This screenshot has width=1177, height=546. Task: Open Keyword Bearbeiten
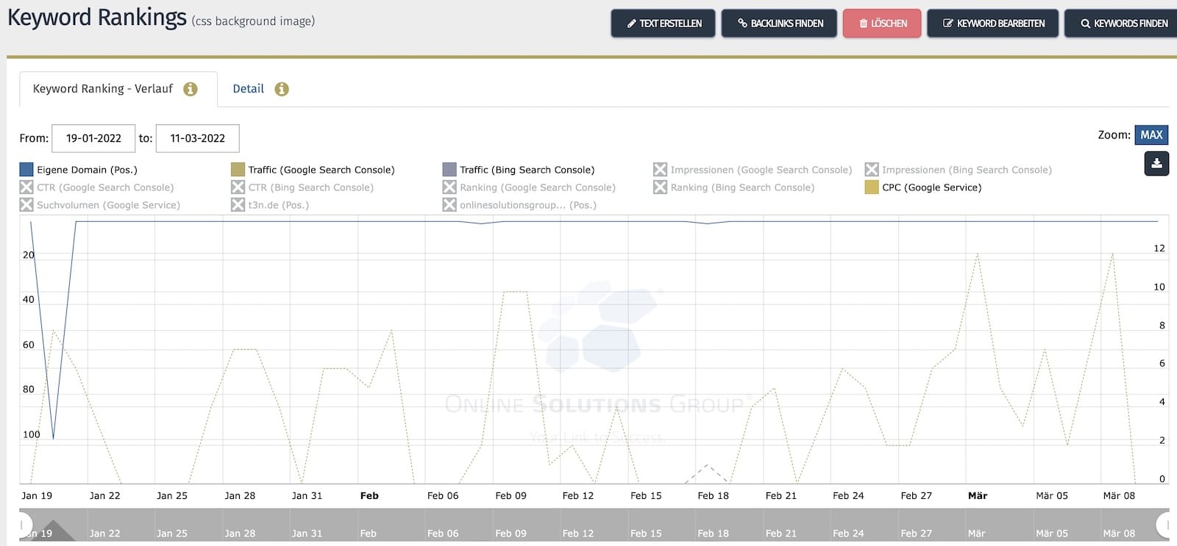(993, 24)
